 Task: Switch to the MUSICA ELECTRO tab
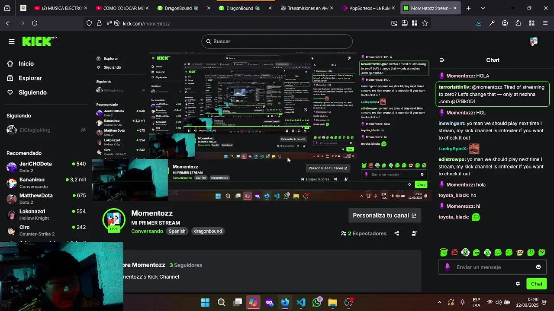pyautogui.click(x=61, y=8)
